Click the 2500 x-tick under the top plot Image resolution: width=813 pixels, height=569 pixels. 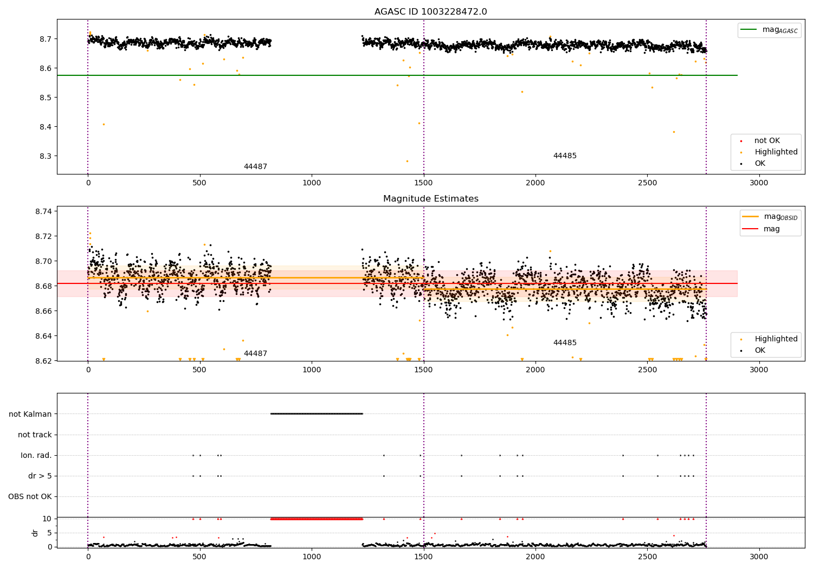tap(647, 183)
